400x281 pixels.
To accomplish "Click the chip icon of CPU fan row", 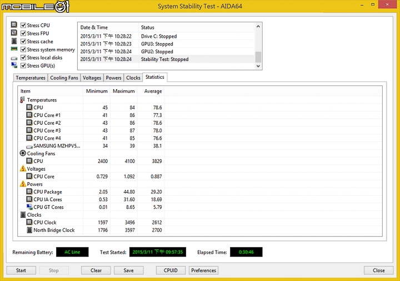I will coord(29,161).
